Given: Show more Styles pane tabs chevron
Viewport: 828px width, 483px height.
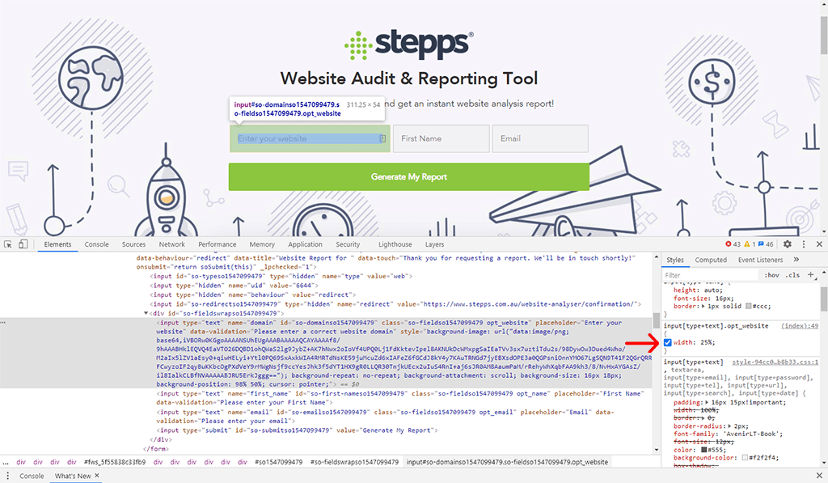Looking at the screenshot, I should 796,260.
